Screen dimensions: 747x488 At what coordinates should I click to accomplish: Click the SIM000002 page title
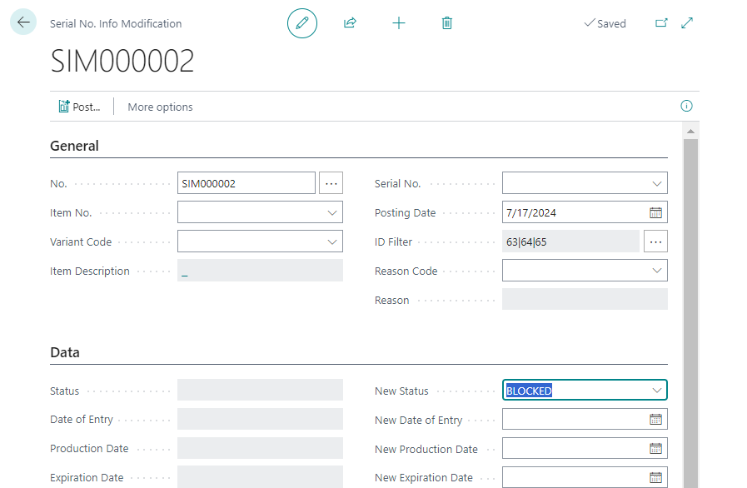(122, 61)
